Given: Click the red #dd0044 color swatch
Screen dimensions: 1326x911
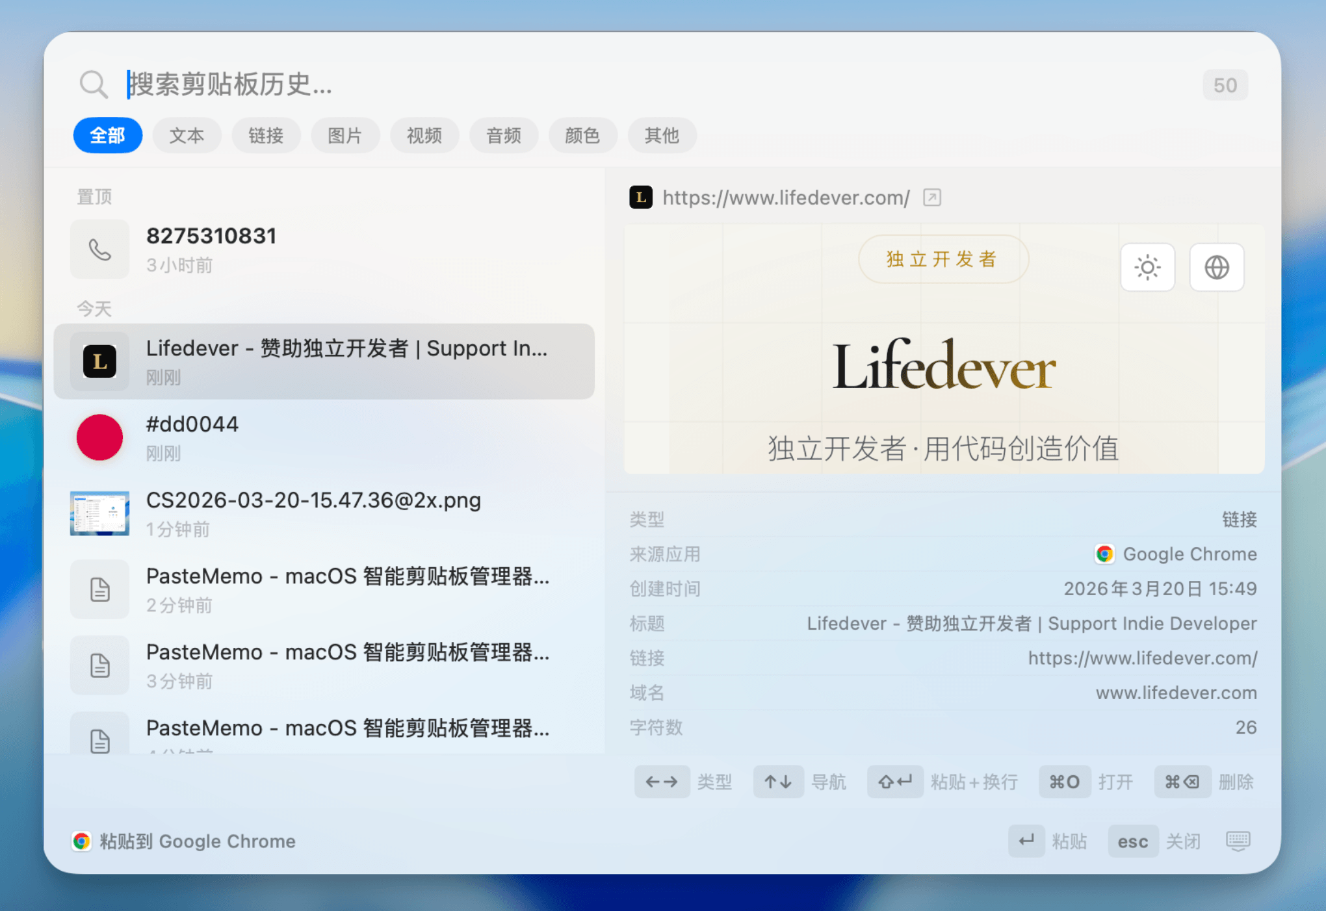Looking at the screenshot, I should (x=99, y=437).
